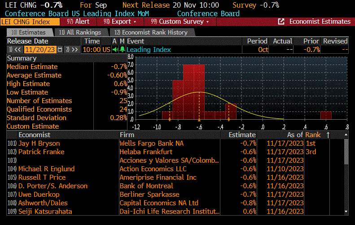Click Wells Fargo Bank NA firm
The width and height of the screenshot is (355, 225).
[x=151, y=143]
